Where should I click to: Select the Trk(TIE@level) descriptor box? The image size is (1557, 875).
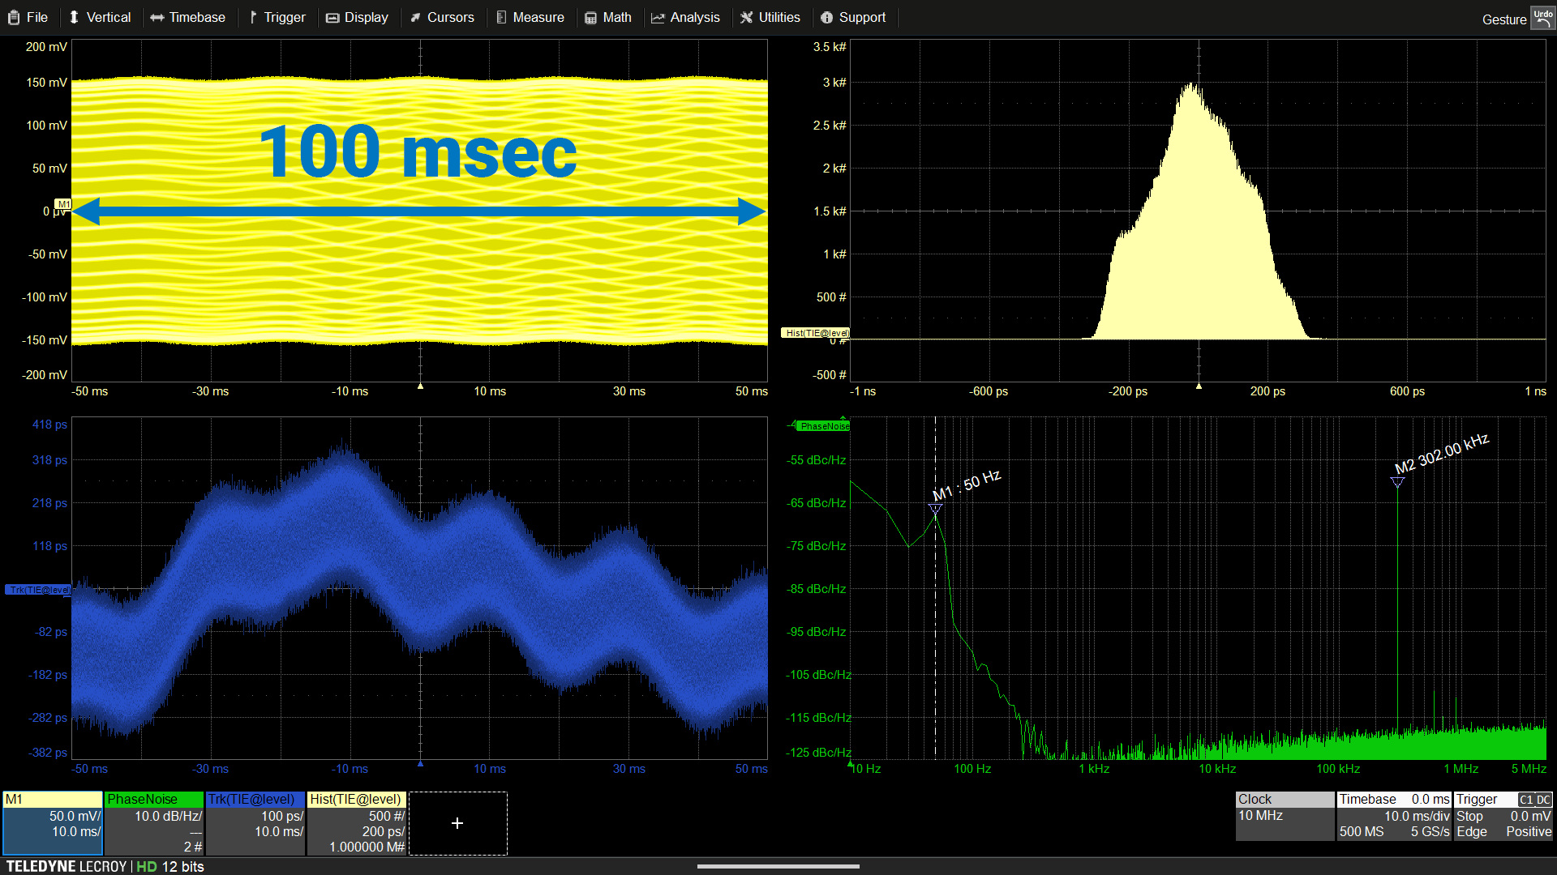click(x=255, y=823)
